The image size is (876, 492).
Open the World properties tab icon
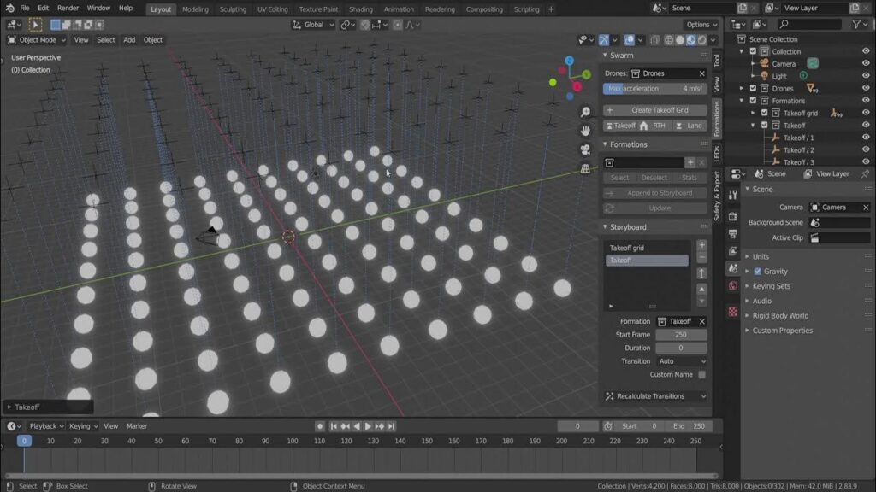pos(733,285)
